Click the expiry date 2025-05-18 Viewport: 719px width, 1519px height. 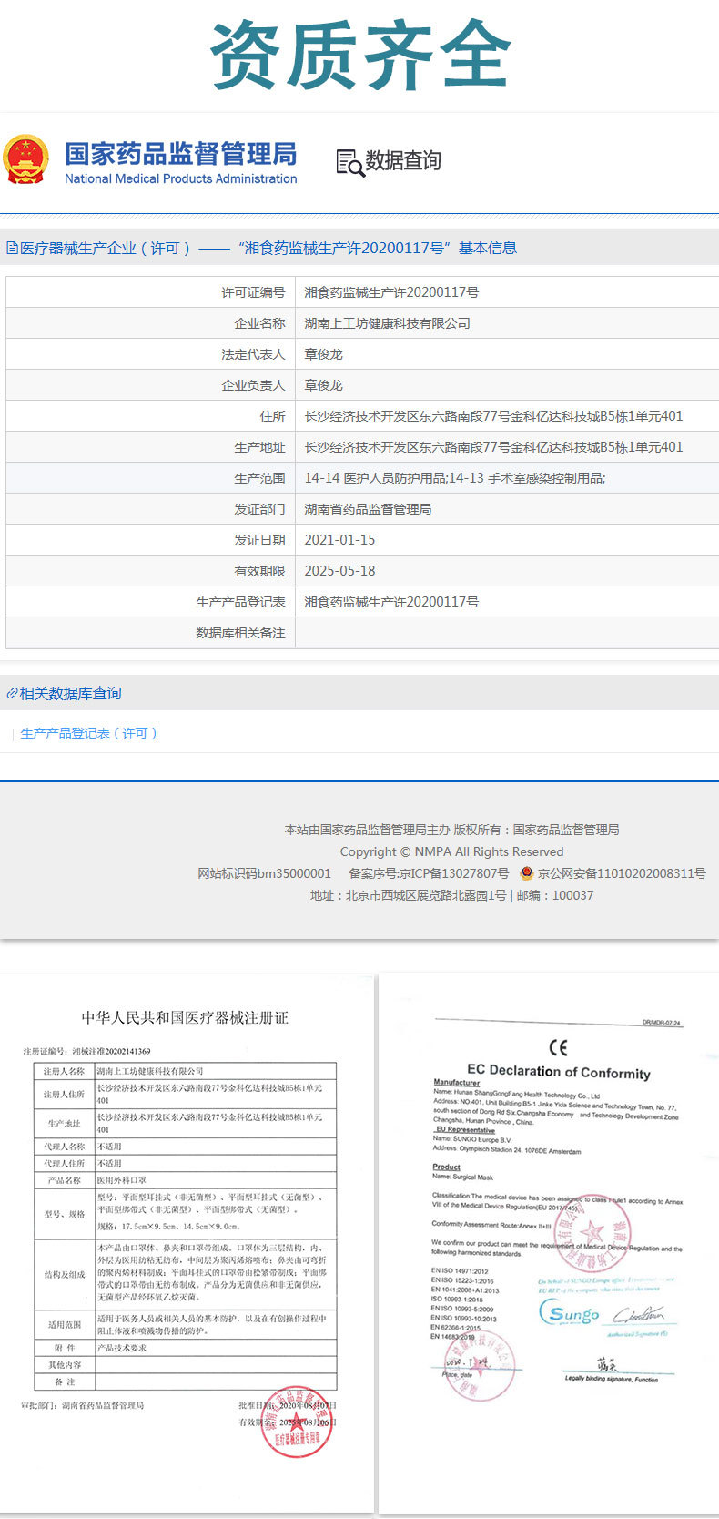[x=339, y=571]
